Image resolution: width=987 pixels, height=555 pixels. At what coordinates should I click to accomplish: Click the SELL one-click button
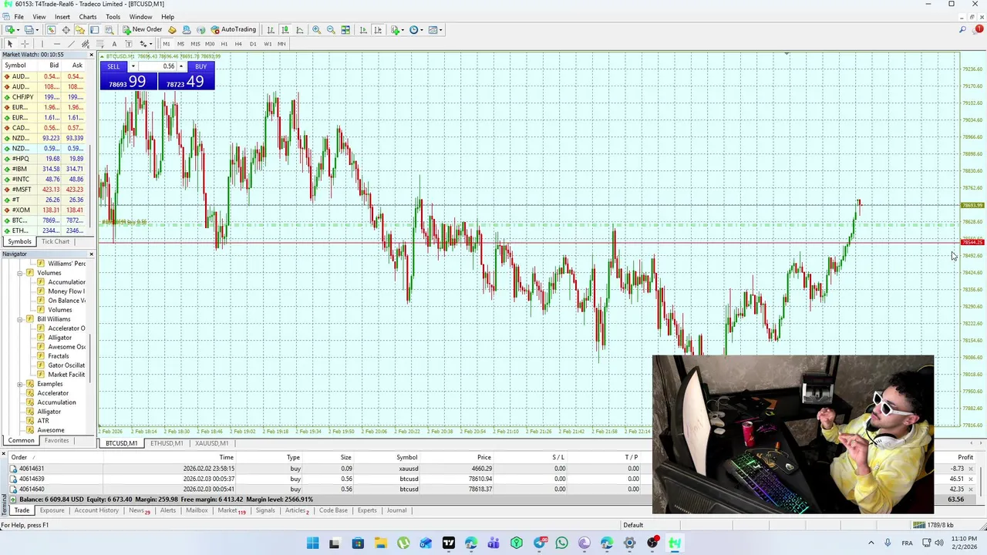coord(113,66)
